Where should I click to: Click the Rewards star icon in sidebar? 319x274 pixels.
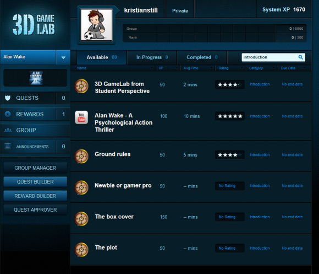pos(8,114)
